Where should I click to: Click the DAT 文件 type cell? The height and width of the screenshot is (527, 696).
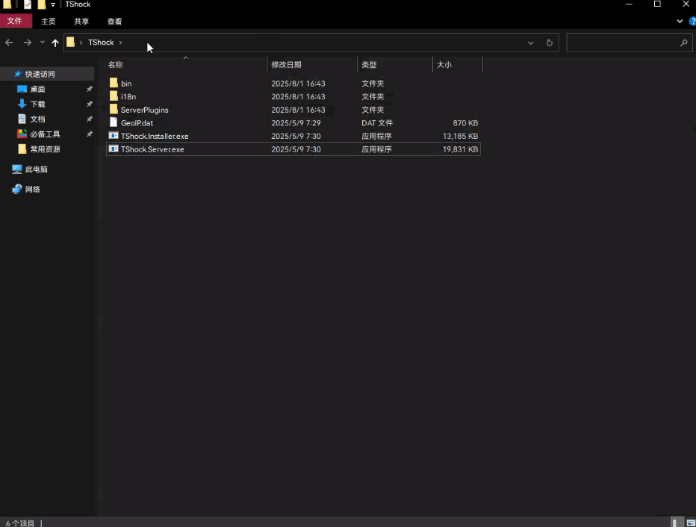[x=377, y=123]
